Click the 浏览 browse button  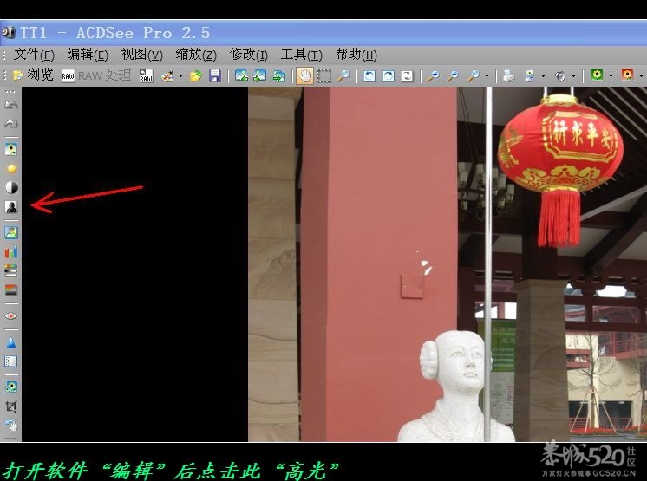click(x=33, y=75)
